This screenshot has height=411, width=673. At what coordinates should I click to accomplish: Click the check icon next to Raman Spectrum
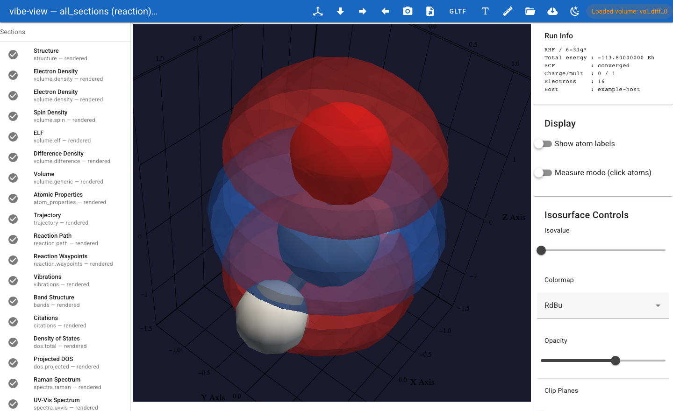click(x=13, y=383)
